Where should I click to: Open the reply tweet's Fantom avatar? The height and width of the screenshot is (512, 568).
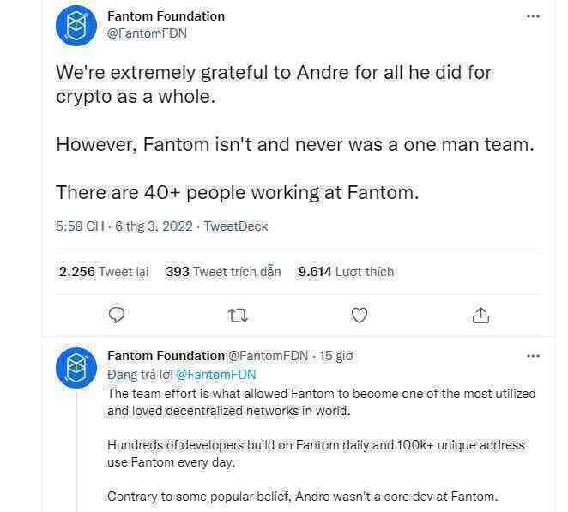pyautogui.click(x=76, y=368)
